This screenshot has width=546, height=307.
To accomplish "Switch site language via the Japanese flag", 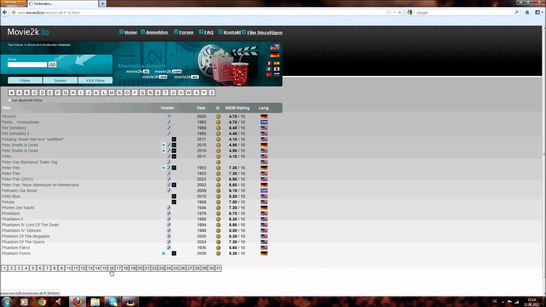I will click(276, 69).
